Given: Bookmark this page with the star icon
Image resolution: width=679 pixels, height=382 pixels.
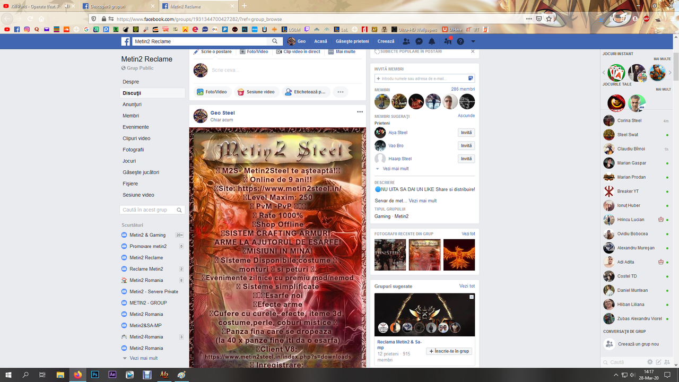Looking at the screenshot, I should (x=549, y=19).
